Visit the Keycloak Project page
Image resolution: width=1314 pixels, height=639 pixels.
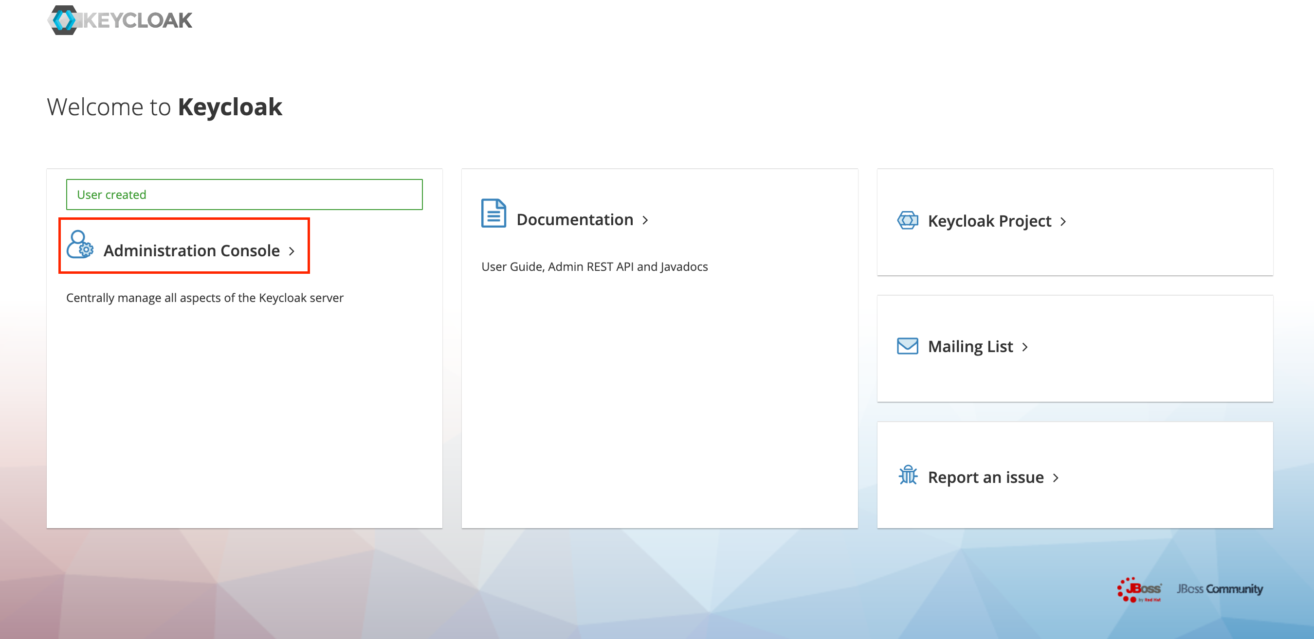click(x=988, y=221)
